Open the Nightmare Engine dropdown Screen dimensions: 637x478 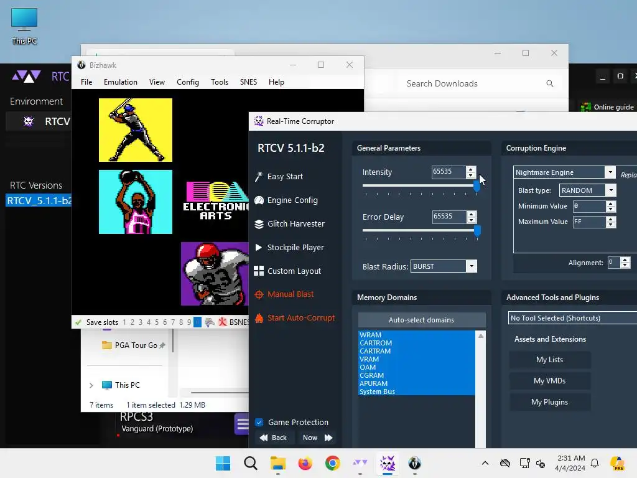pos(610,172)
